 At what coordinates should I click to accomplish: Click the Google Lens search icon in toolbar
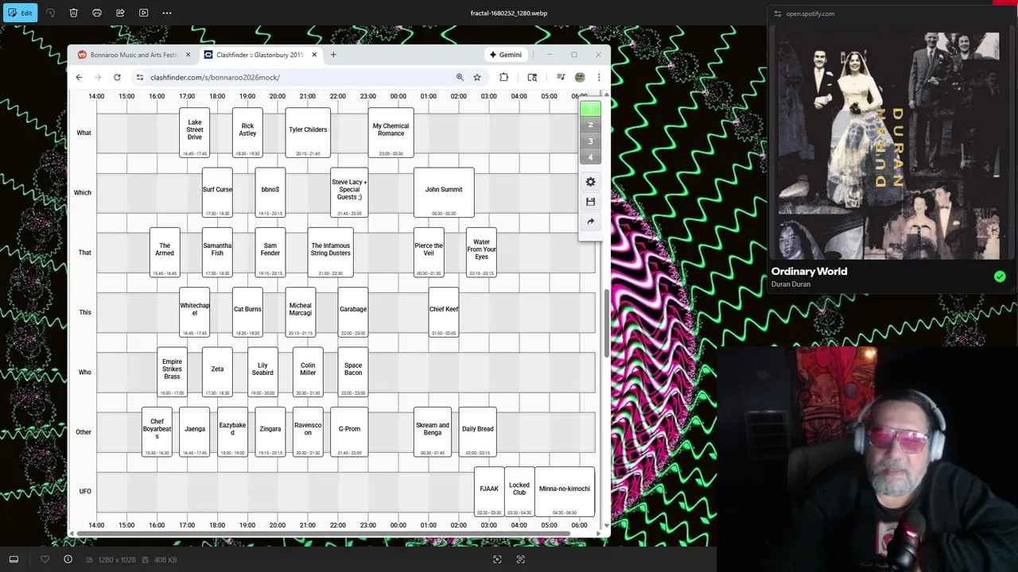[x=532, y=77]
